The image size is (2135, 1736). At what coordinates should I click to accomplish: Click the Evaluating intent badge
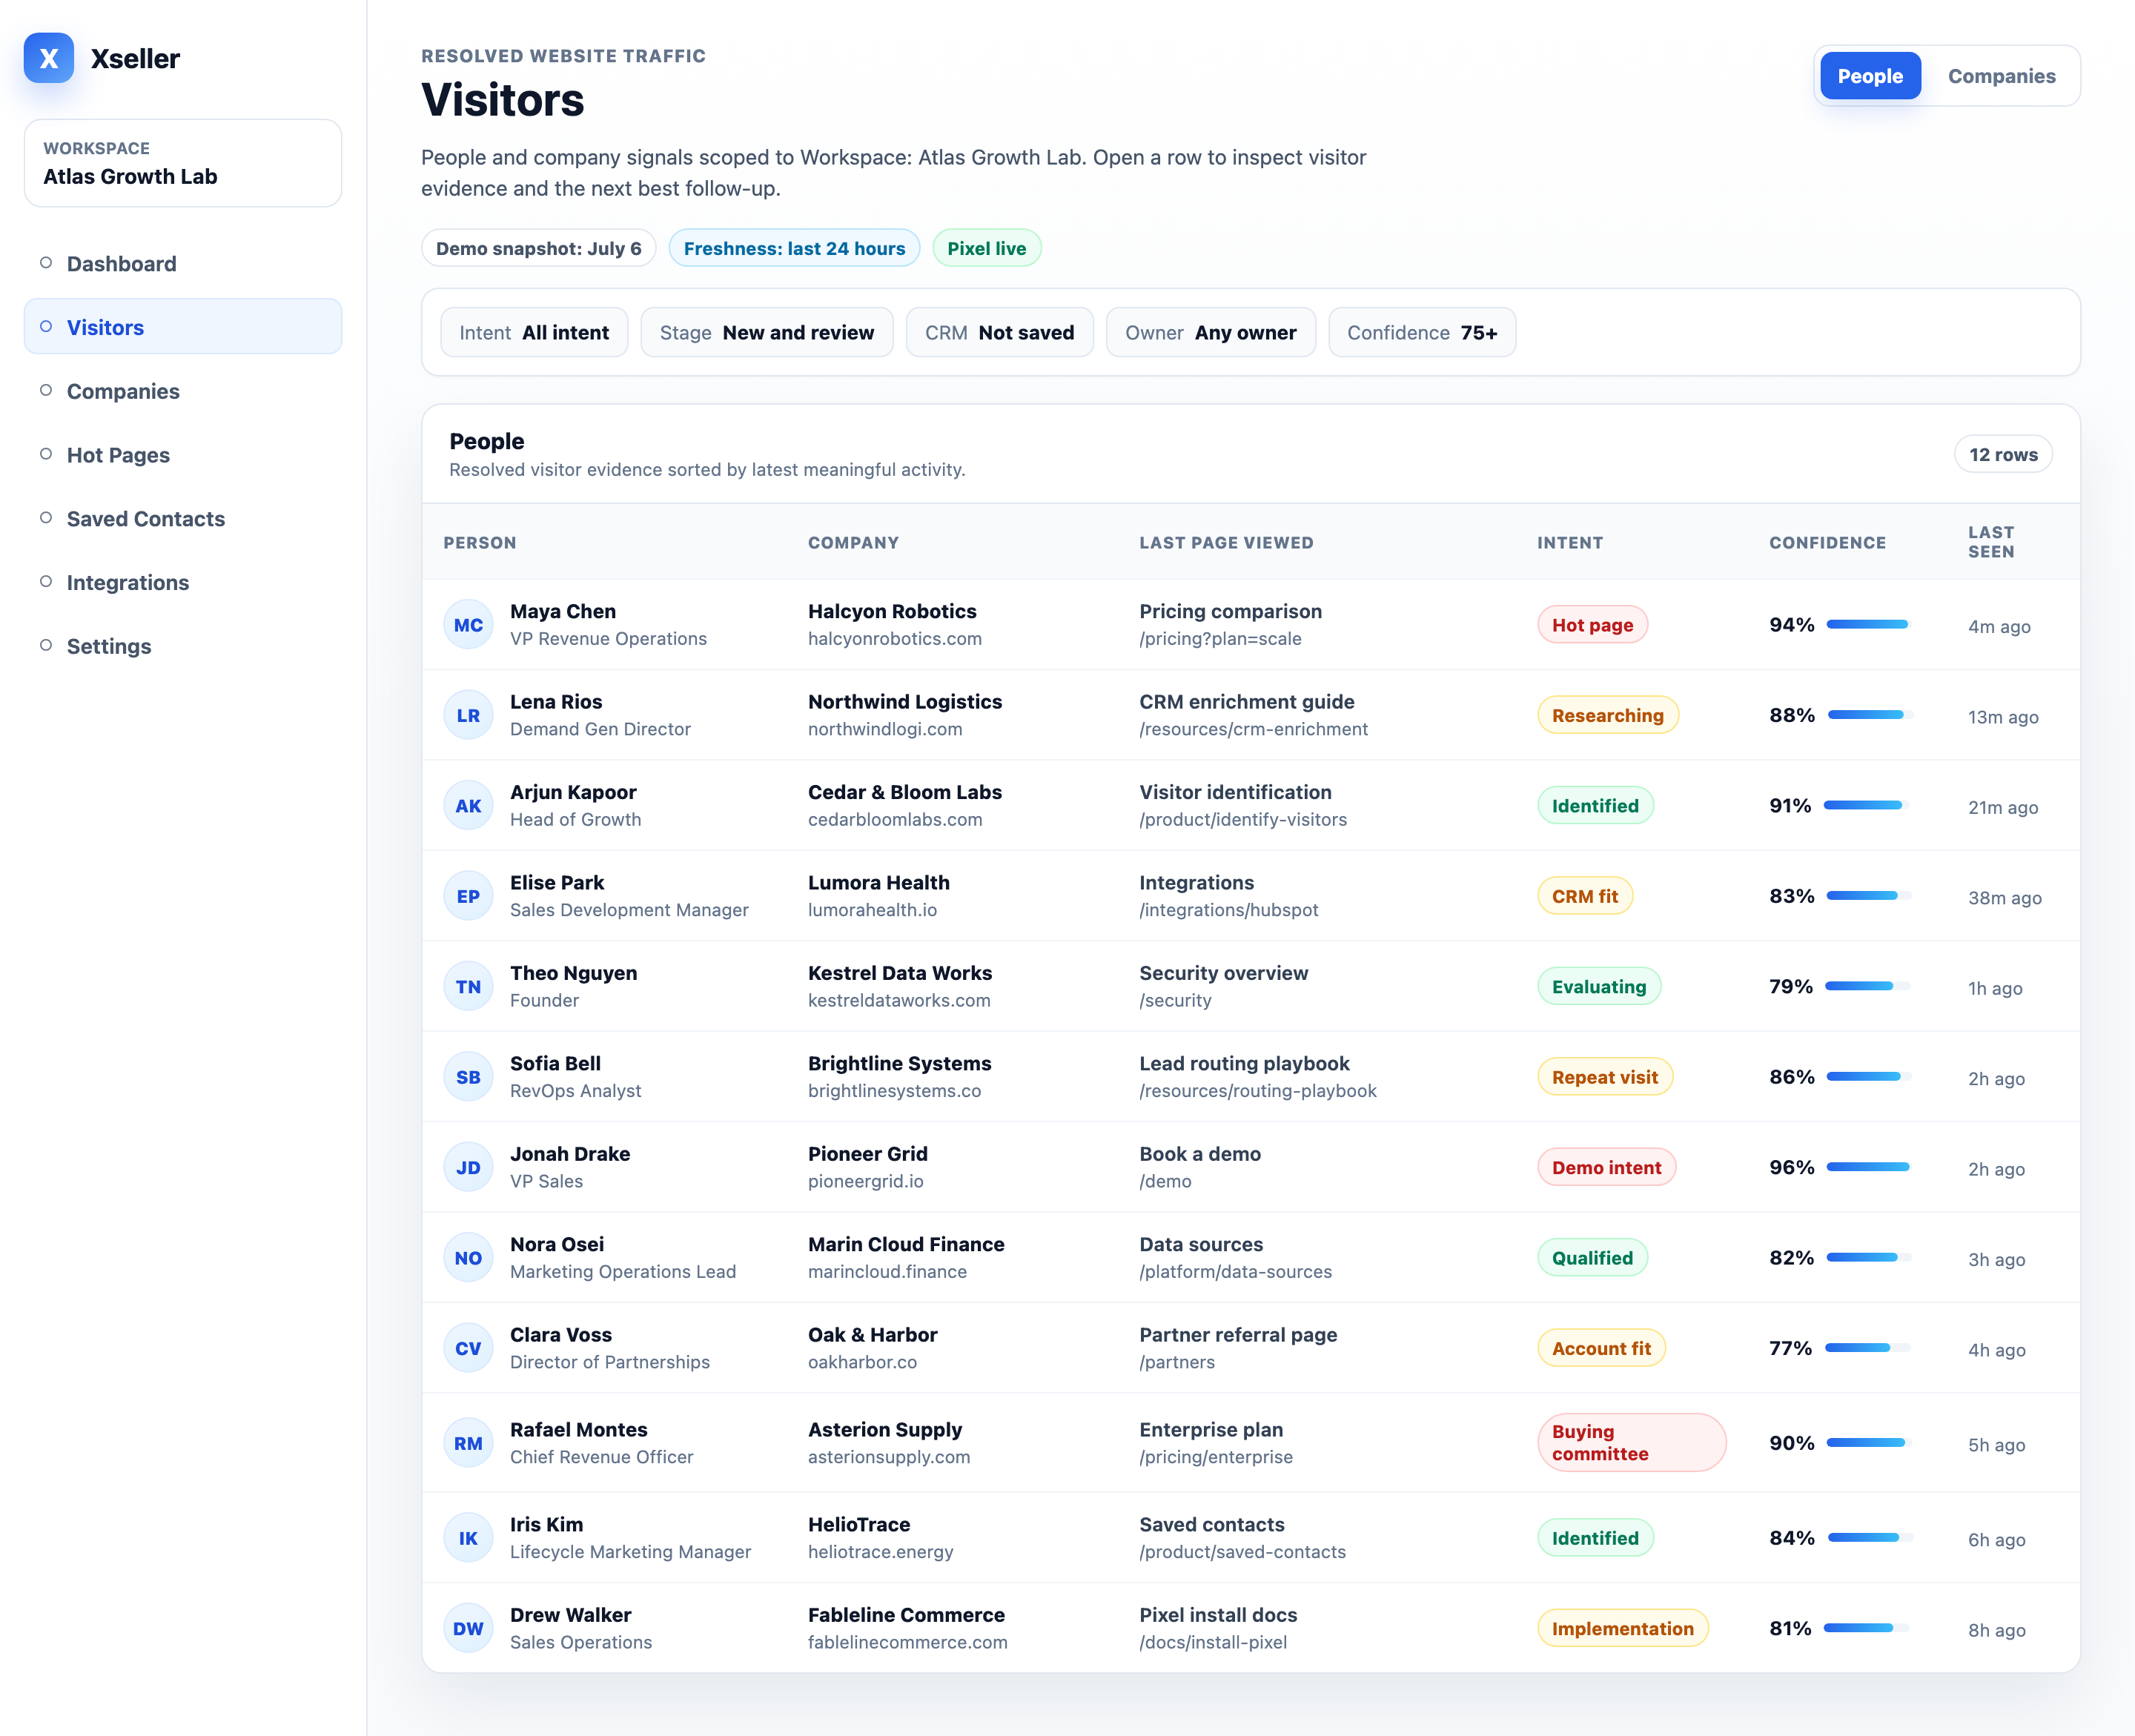(1598, 987)
